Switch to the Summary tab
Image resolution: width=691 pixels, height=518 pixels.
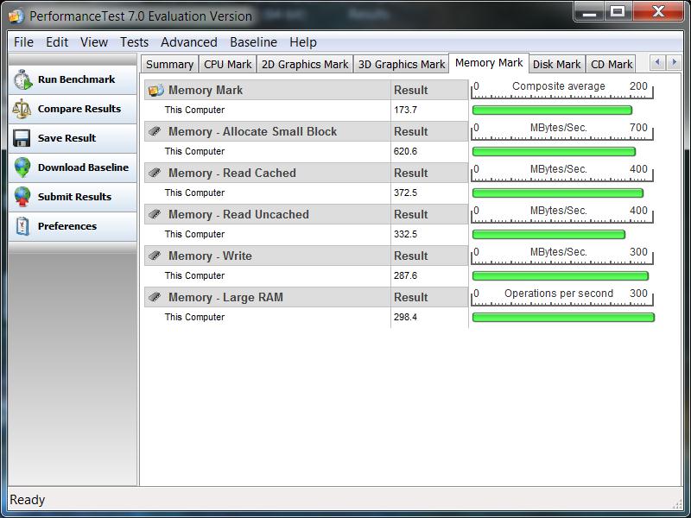[169, 64]
